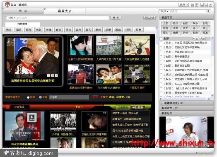Open the 视频 type dropdown in the top-right search

164,11
